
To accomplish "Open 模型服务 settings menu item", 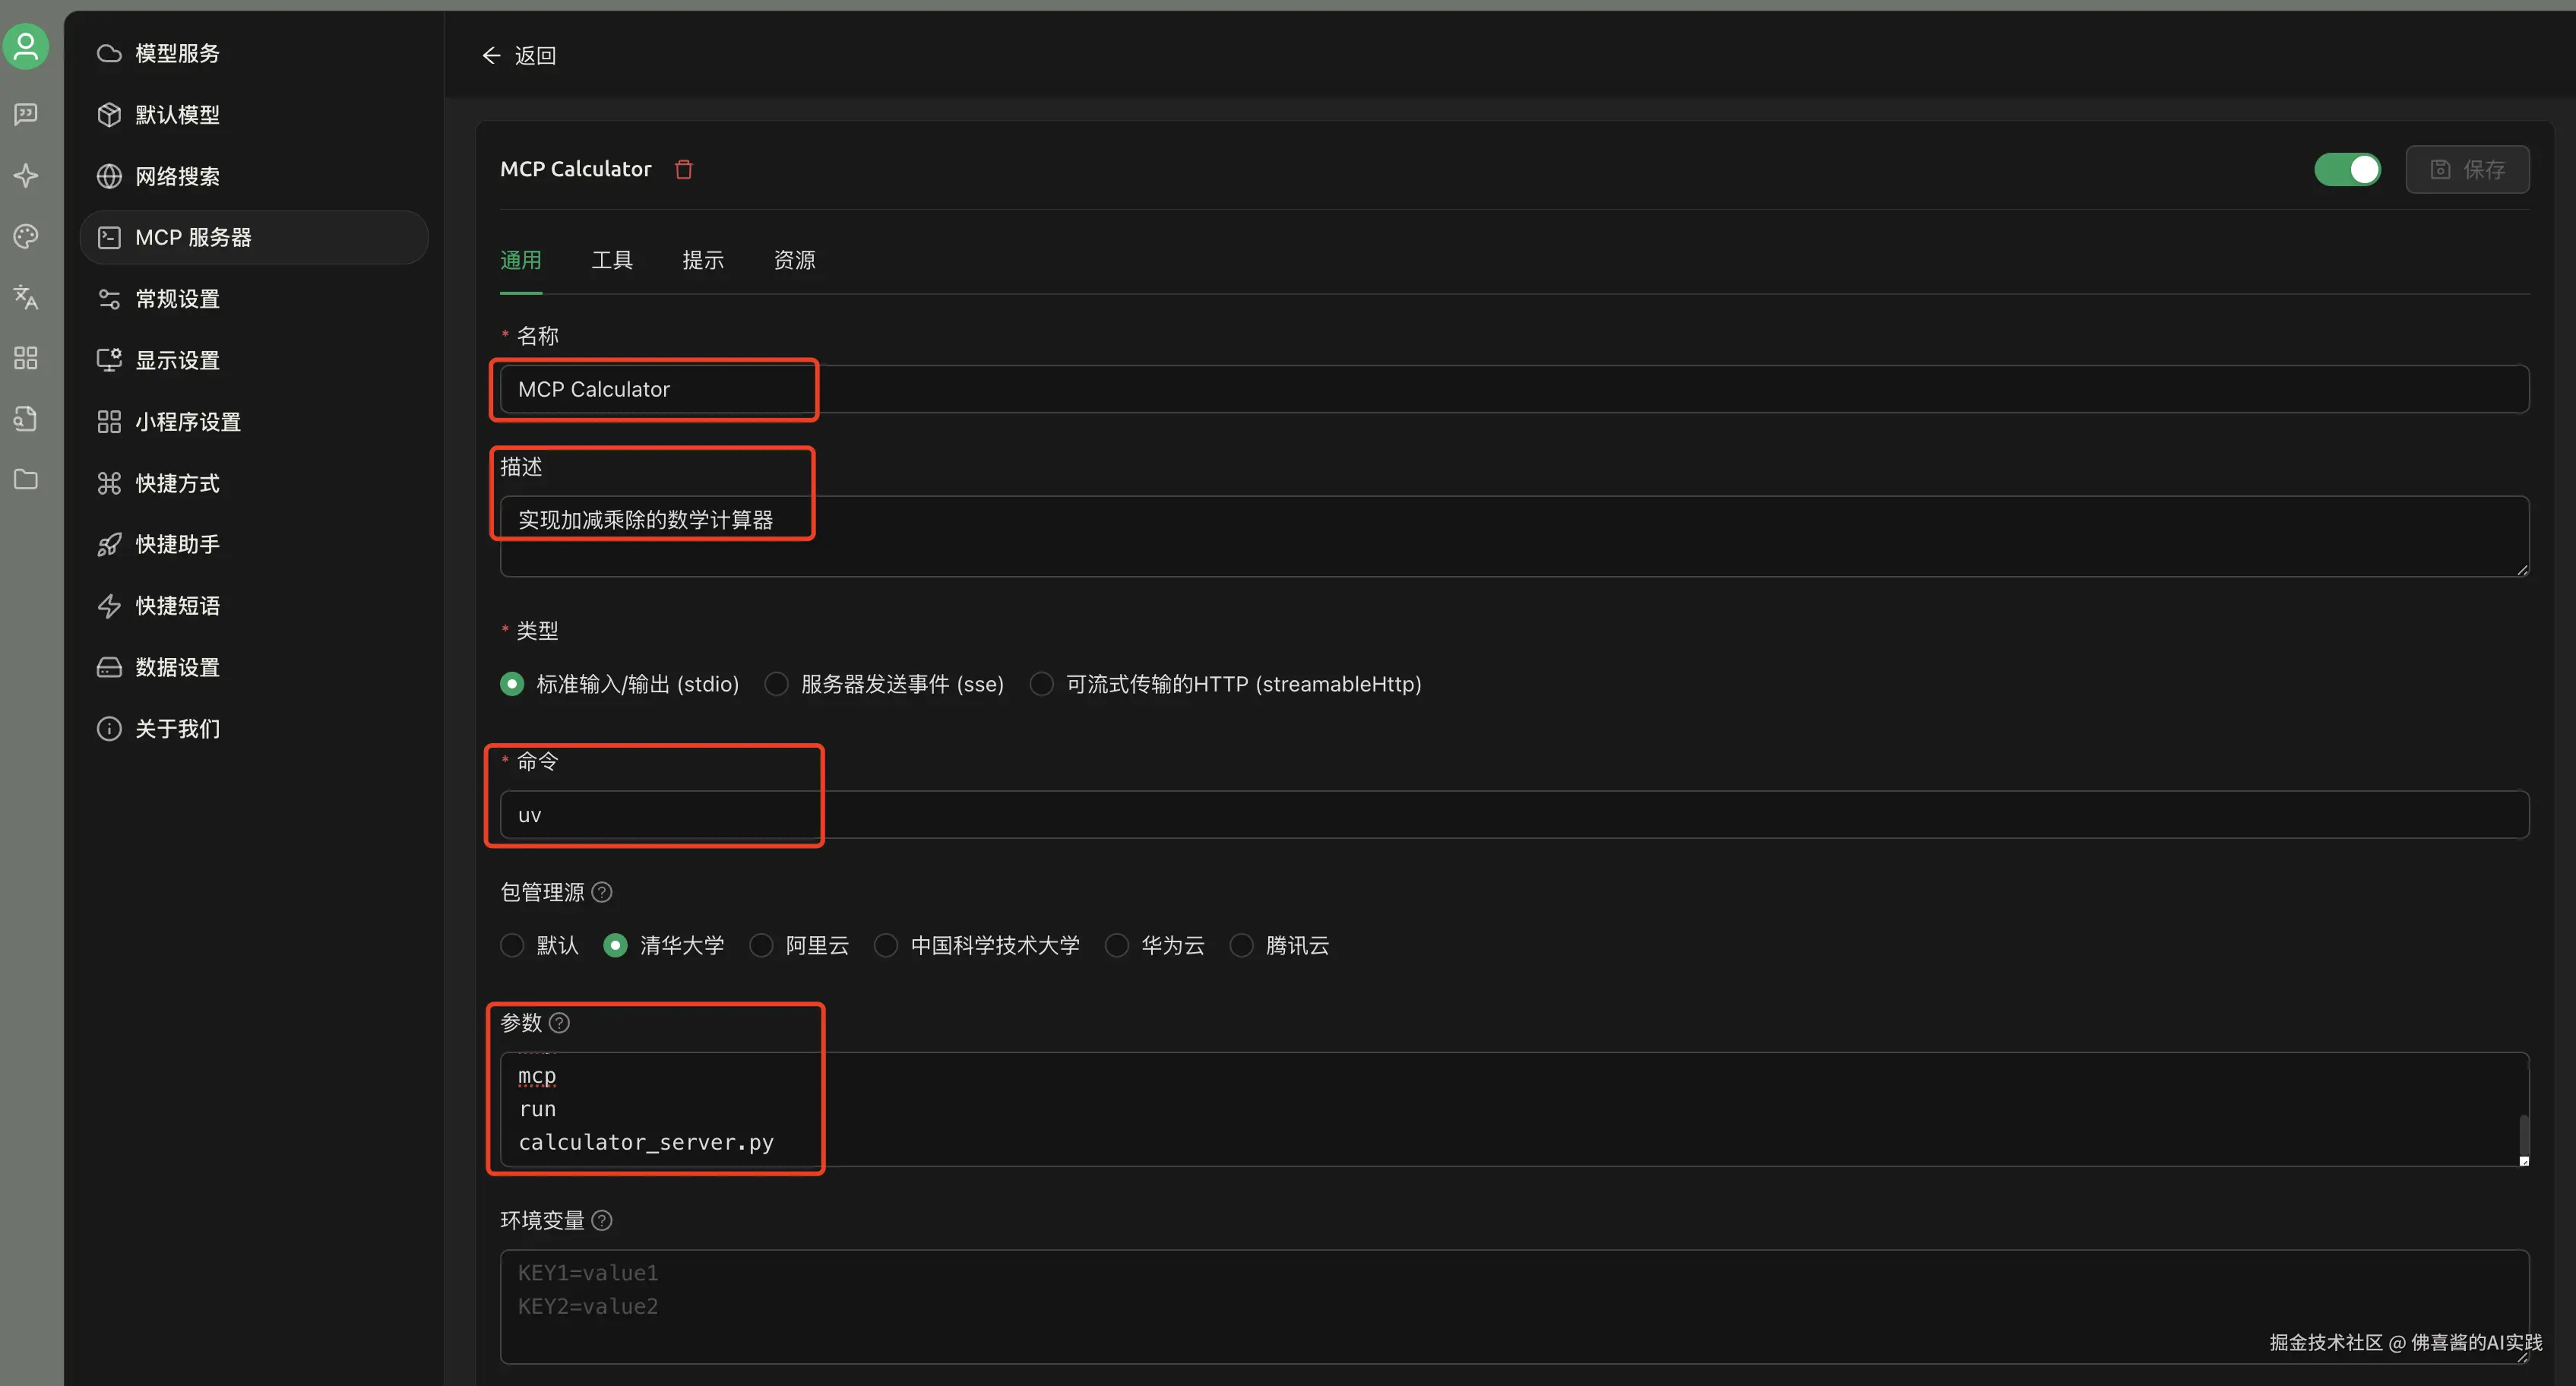I will pyautogui.click(x=177, y=53).
